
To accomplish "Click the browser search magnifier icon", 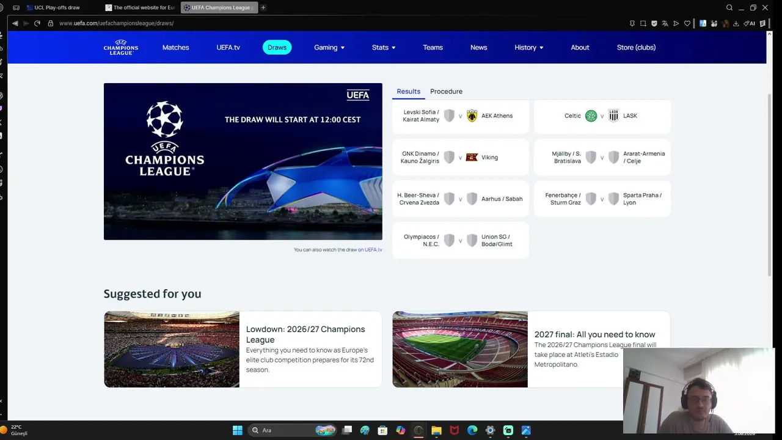I will point(729,7).
